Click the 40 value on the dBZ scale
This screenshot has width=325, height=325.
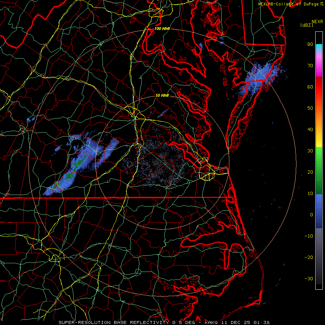(x=310, y=129)
